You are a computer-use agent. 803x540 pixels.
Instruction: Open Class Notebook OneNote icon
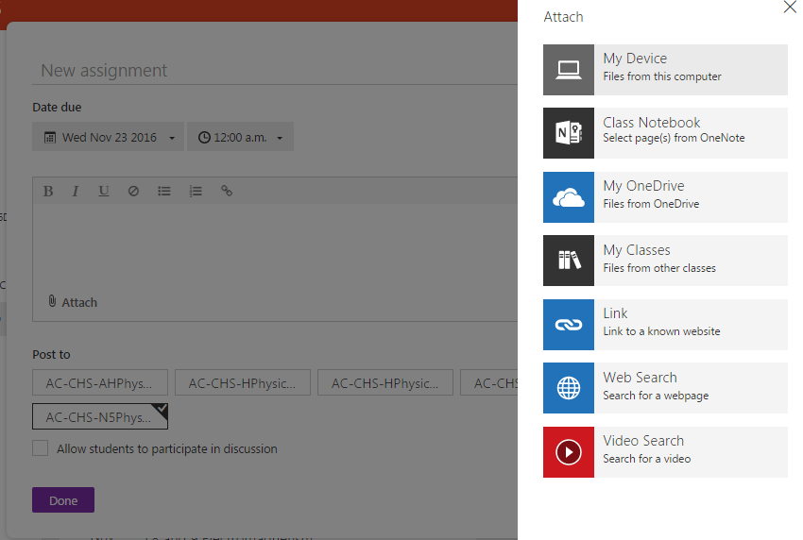(x=569, y=133)
